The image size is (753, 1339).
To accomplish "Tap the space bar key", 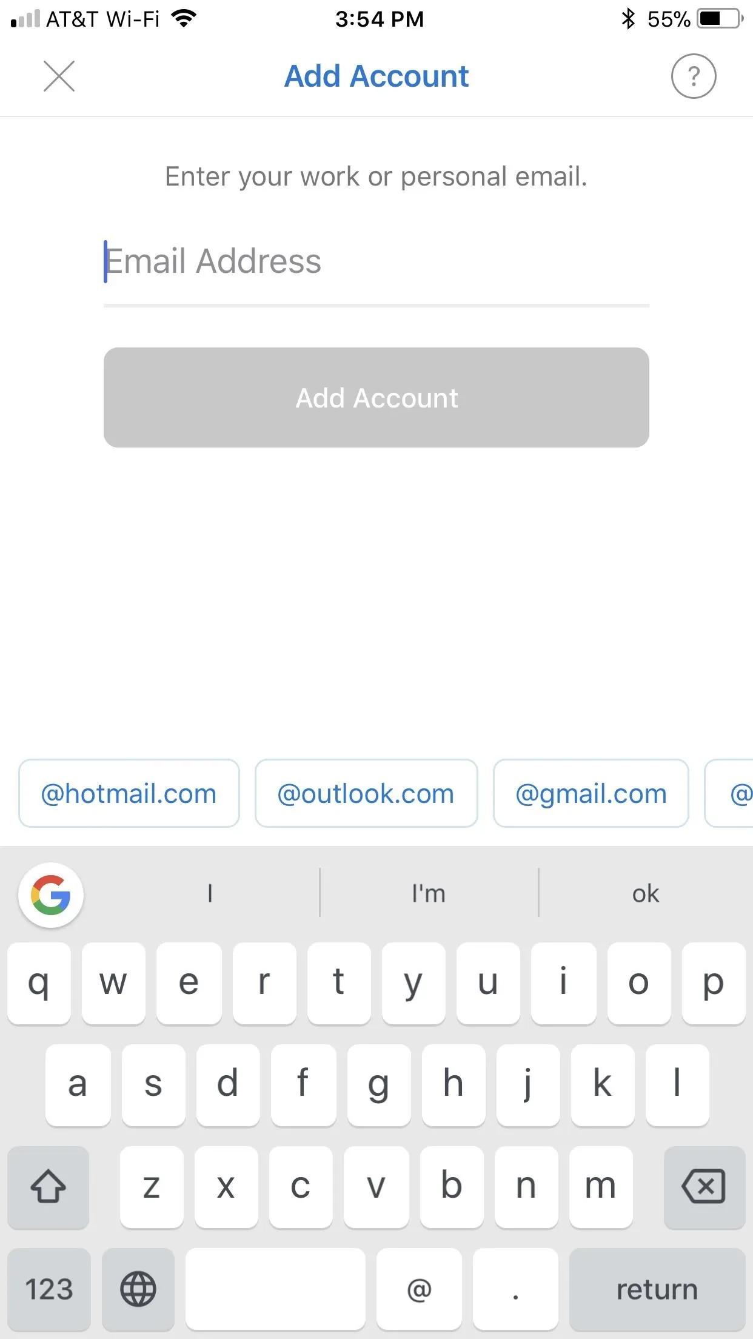I will [276, 1289].
